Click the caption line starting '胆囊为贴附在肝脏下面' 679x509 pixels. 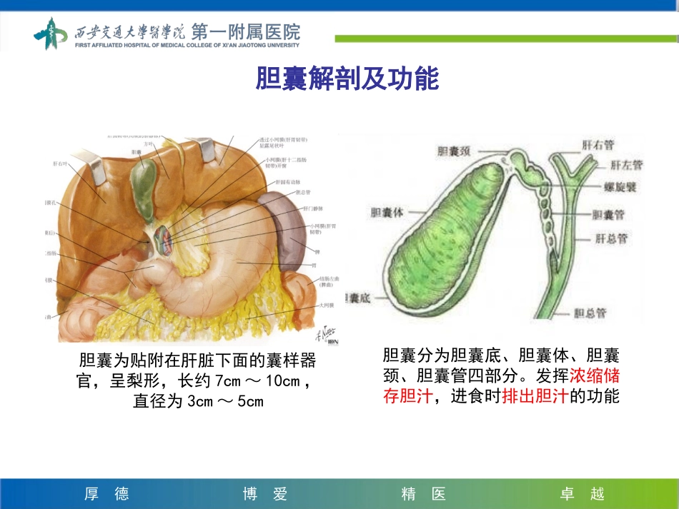pos(197,361)
